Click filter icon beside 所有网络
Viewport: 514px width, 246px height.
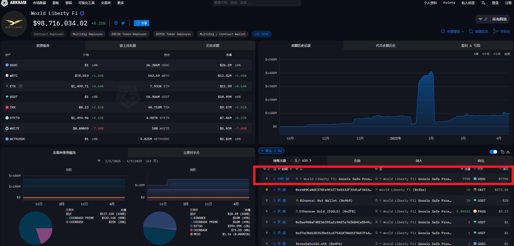480,19
